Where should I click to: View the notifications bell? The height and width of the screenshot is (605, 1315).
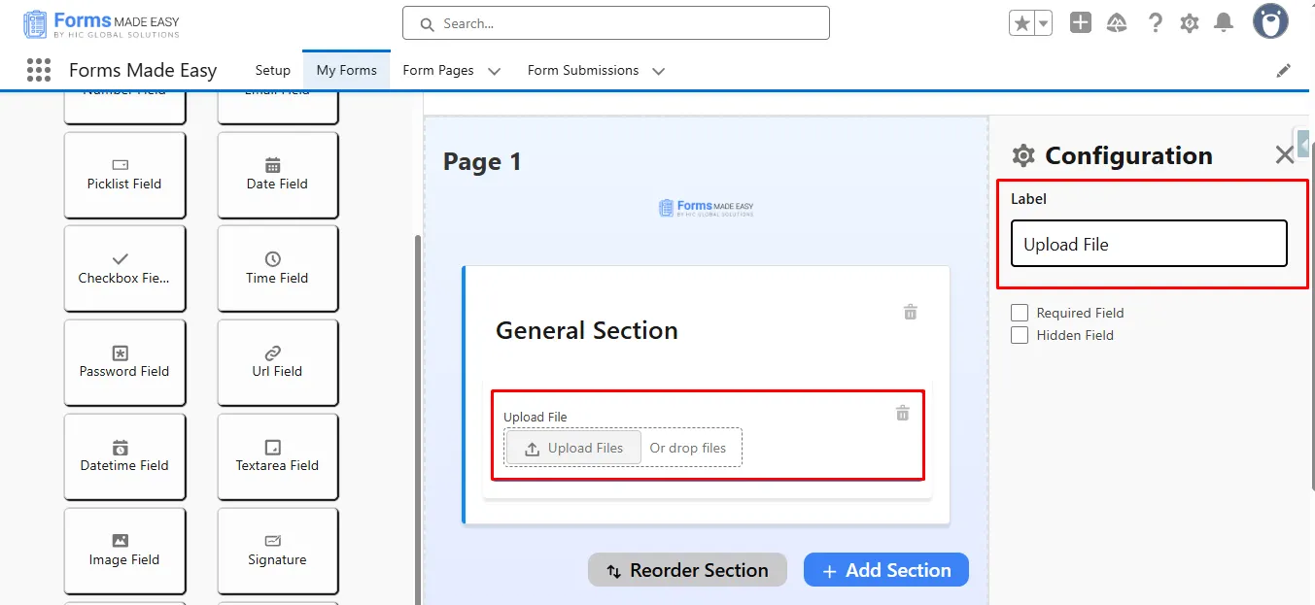1225,23
